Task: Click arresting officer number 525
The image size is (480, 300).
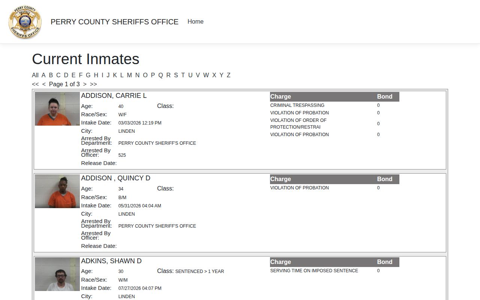Action: tap(122, 155)
